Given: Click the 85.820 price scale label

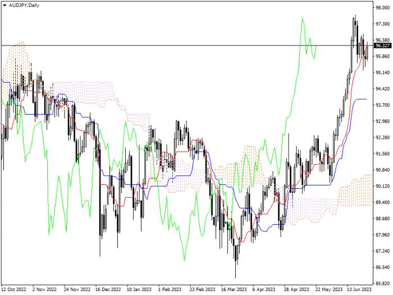Looking at the screenshot, I should [x=383, y=283].
